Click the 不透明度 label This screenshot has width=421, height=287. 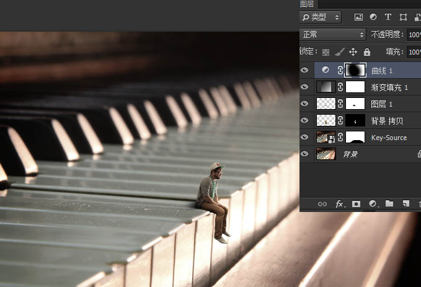(x=387, y=35)
